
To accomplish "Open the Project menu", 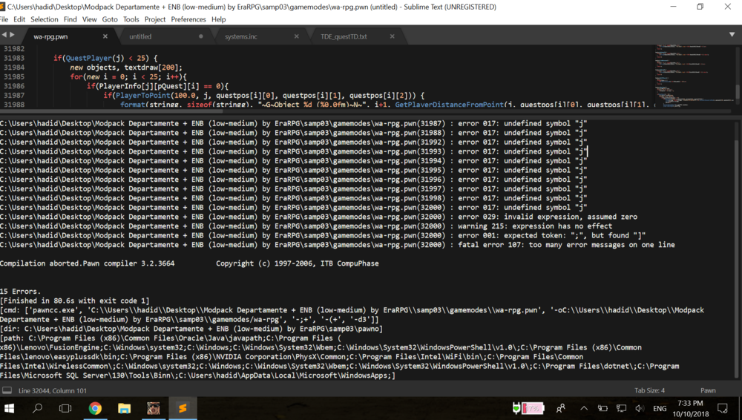I will click(155, 19).
